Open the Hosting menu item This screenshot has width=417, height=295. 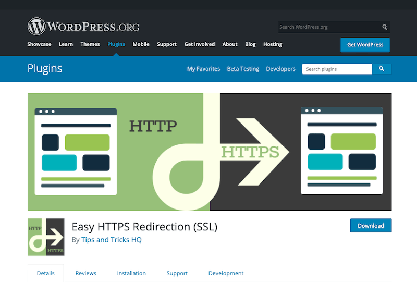click(x=273, y=44)
